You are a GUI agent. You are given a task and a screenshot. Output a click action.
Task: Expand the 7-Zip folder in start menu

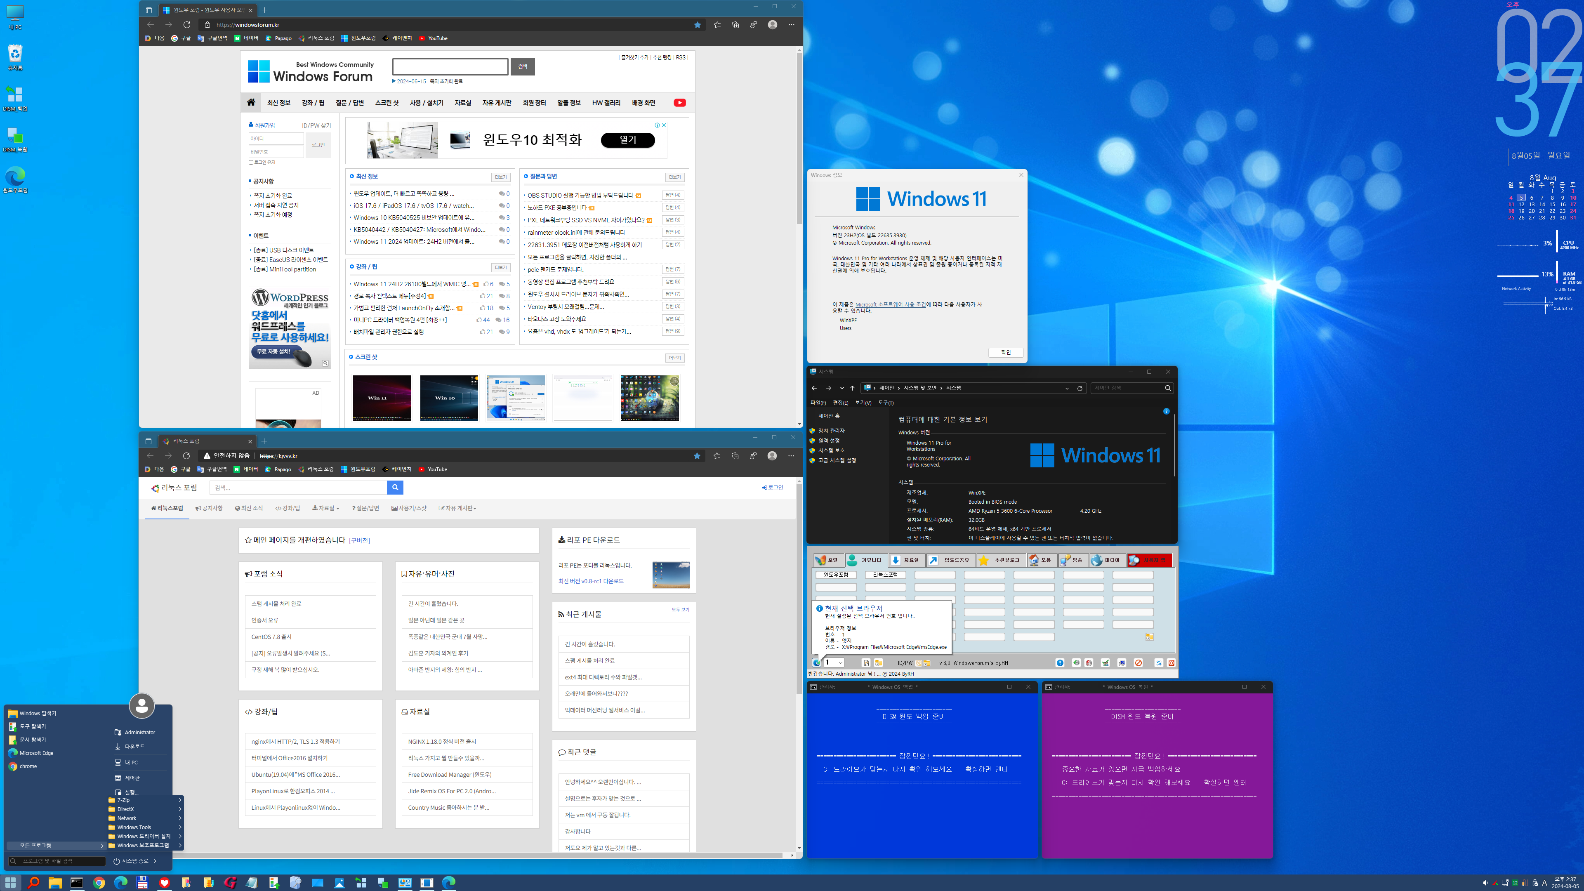[144, 800]
